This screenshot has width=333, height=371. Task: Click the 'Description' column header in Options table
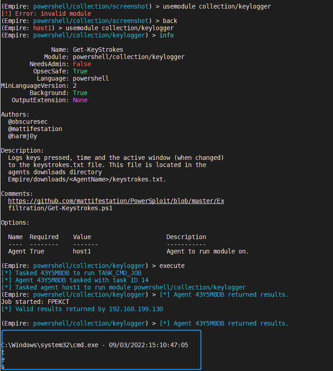point(186,237)
